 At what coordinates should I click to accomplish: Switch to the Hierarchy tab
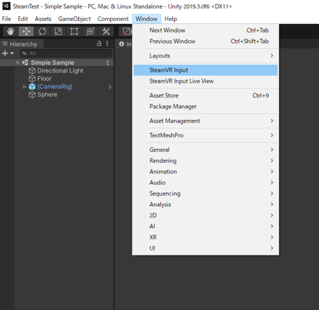[22, 44]
